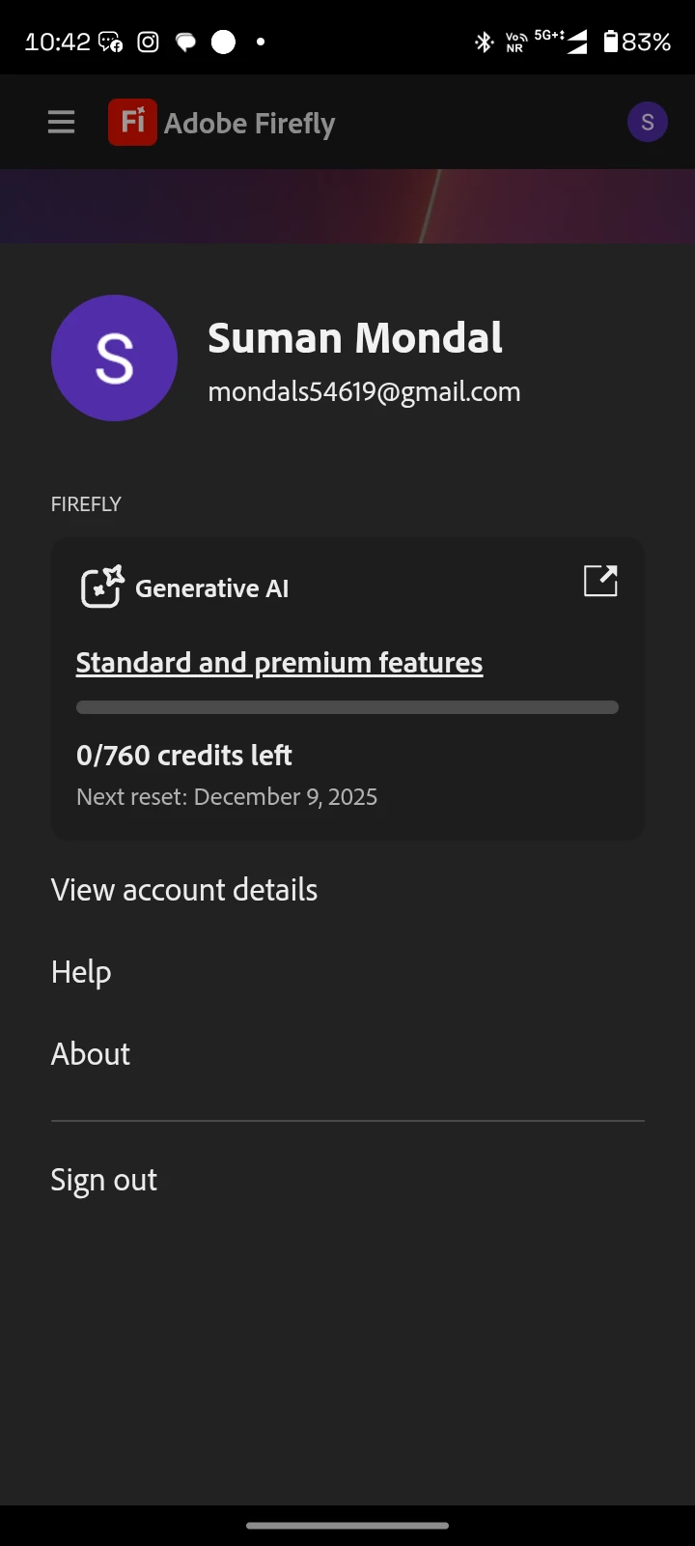695x1546 pixels.
Task: Tap the 10:42 clock in status bar
Action: point(57,42)
